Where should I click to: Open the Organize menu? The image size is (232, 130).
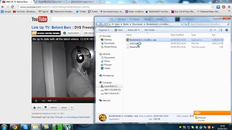coord(104,30)
